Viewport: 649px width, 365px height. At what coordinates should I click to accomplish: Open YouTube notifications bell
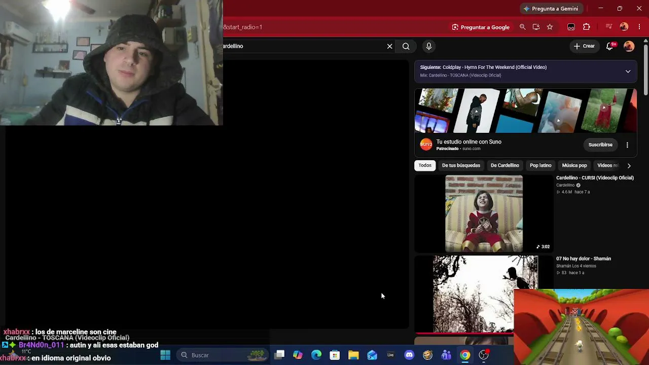tap(610, 46)
